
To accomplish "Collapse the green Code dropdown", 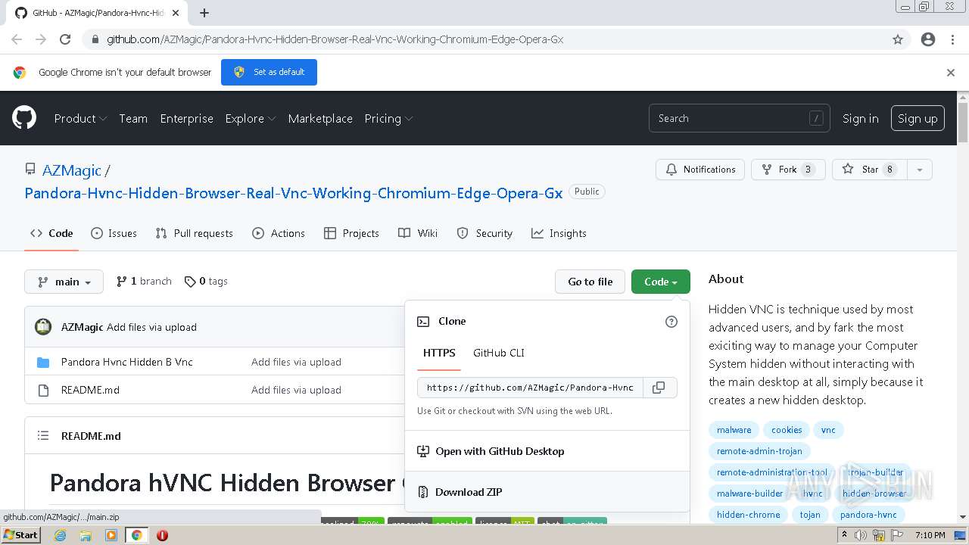I will (661, 282).
